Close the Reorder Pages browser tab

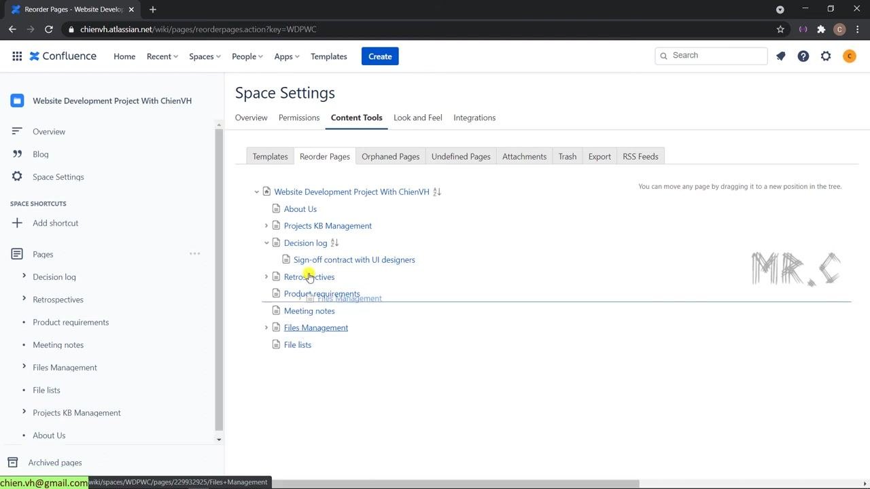[x=132, y=10]
